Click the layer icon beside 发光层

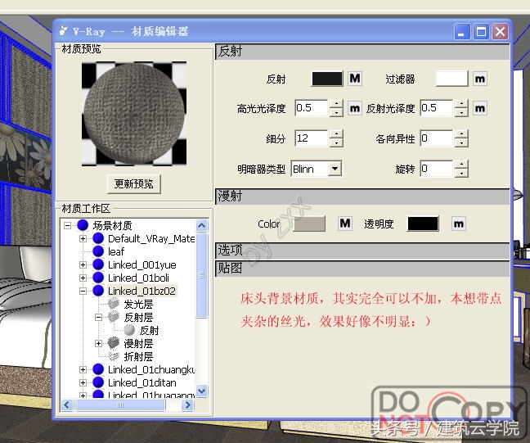click(x=114, y=304)
